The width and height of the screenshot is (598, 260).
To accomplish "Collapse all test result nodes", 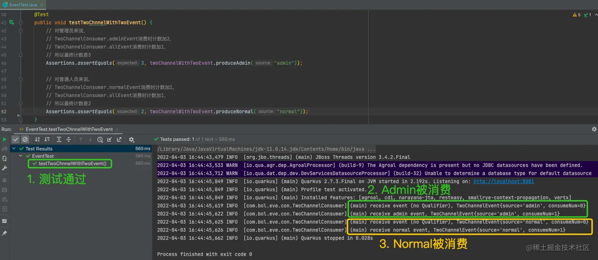I will [68, 139].
